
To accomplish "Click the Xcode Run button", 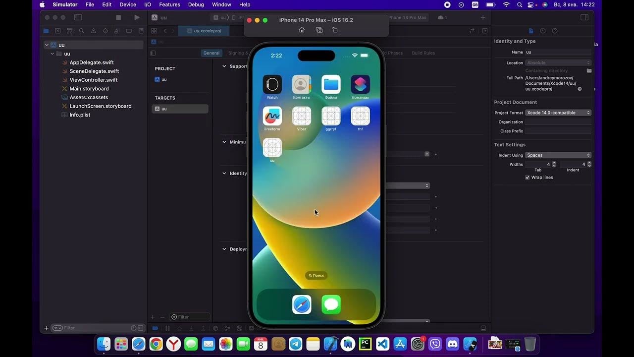I will coord(137,17).
